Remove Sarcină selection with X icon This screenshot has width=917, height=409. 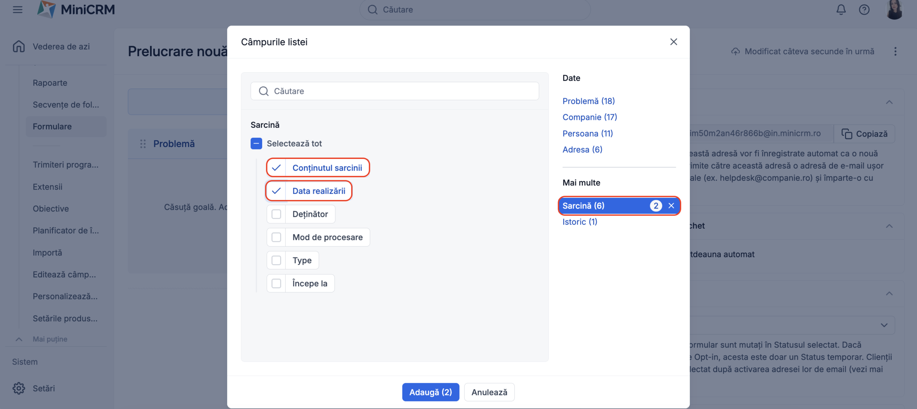671,206
